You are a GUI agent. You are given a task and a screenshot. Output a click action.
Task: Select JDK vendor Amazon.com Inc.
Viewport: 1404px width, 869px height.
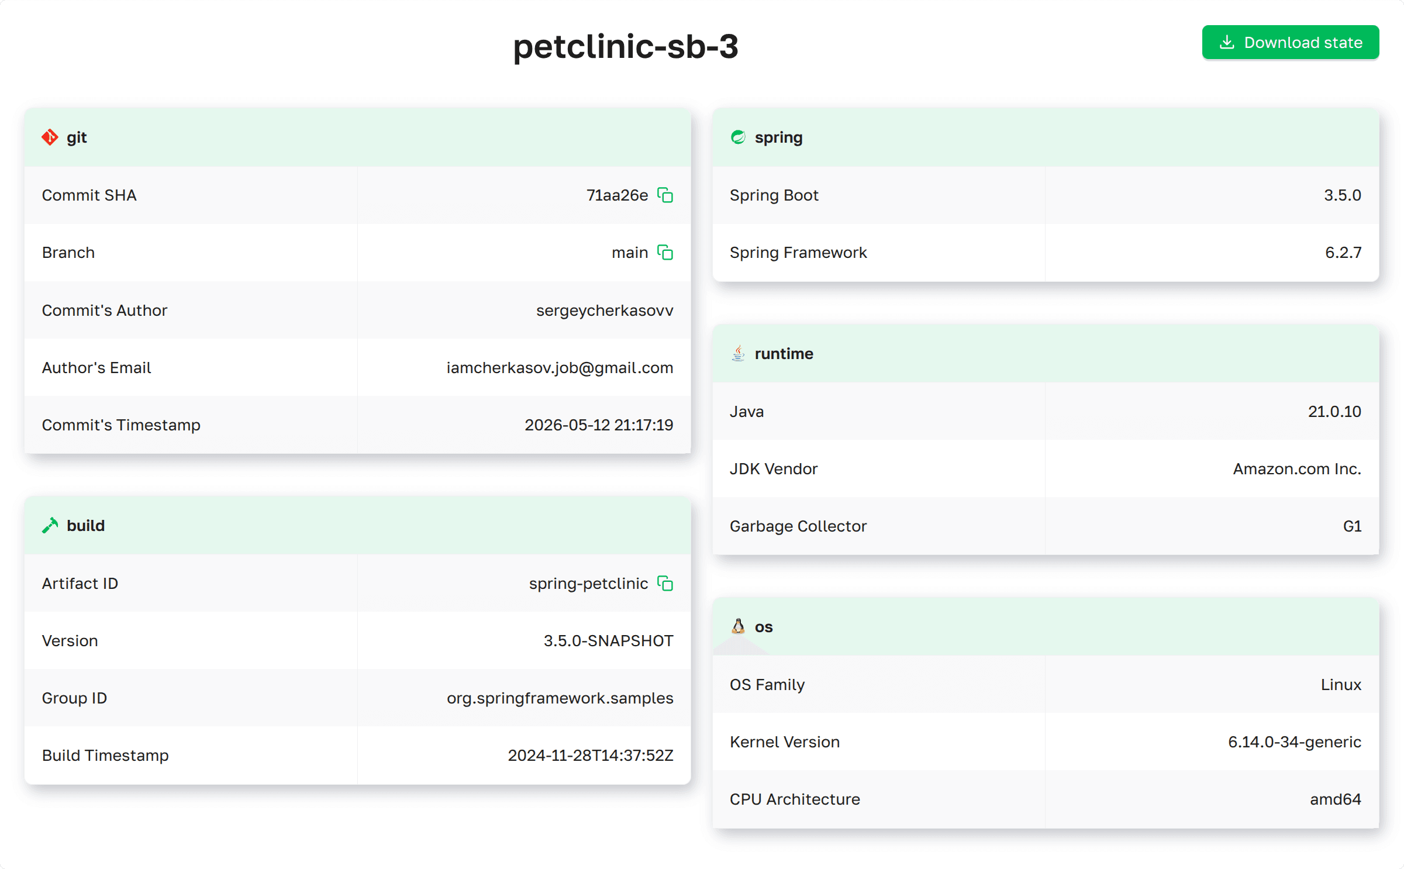click(1297, 469)
